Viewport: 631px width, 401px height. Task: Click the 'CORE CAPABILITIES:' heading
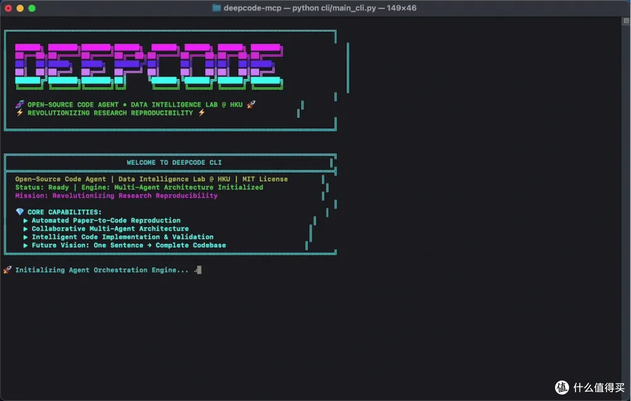pos(64,212)
